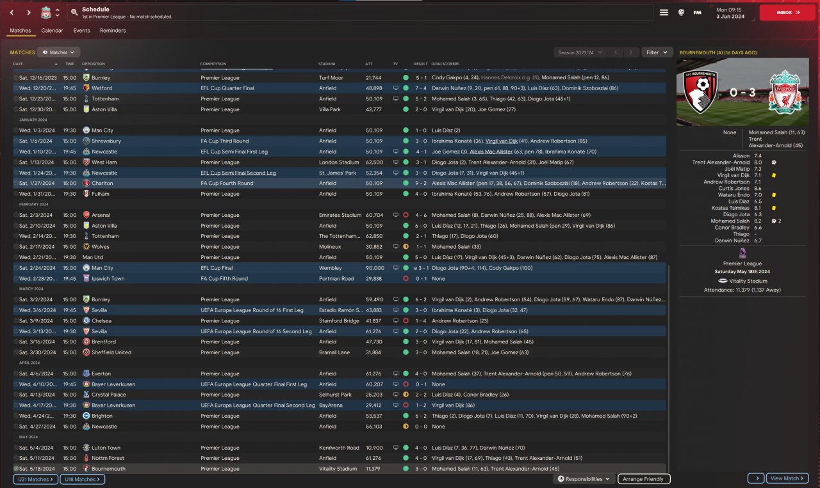Expand the U21 Matches link
Screen dimensions: 820x488
[35, 479]
